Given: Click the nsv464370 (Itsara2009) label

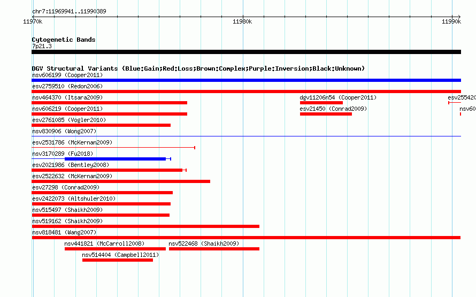Looking at the screenshot, I should (67, 97).
